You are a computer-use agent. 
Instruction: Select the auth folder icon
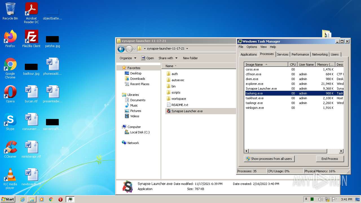(169, 74)
